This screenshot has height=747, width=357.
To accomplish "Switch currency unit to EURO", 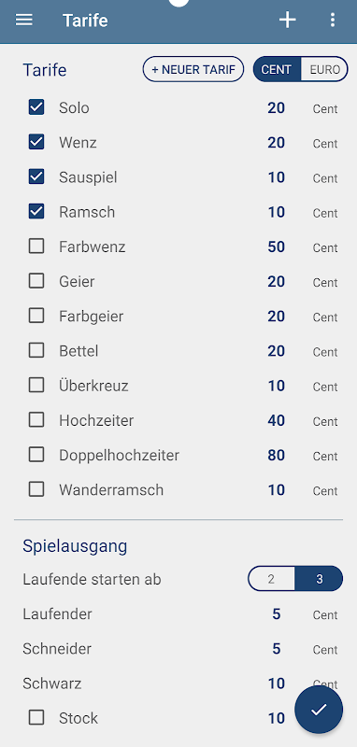I will 324,69.
